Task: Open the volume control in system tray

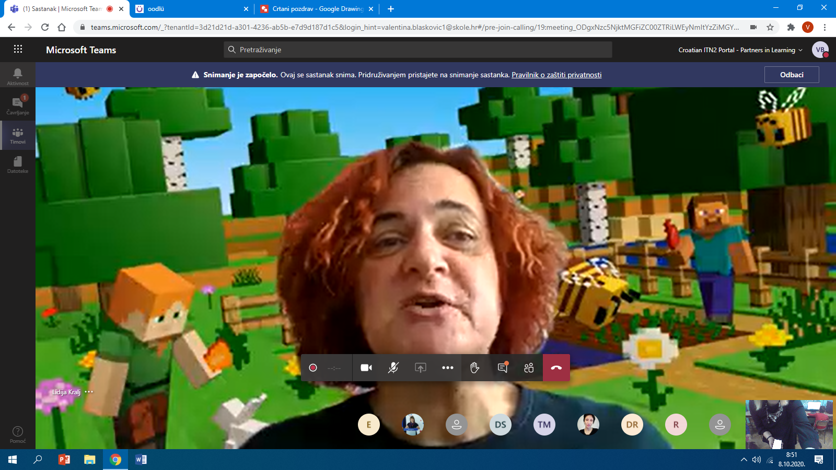Action: 757,460
